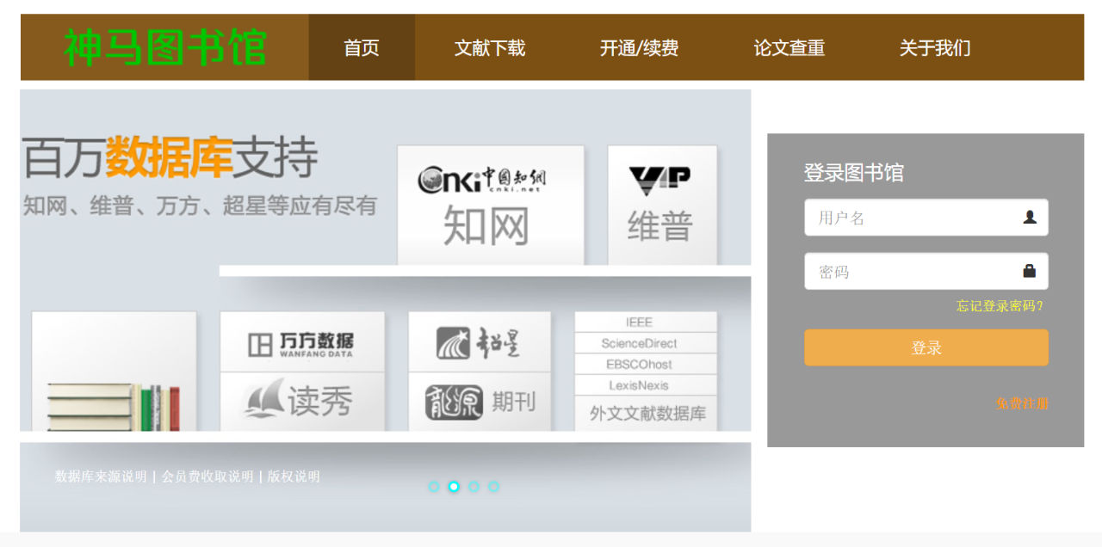Select the third carousel dot
The width and height of the screenshot is (1102, 547).
(x=474, y=487)
